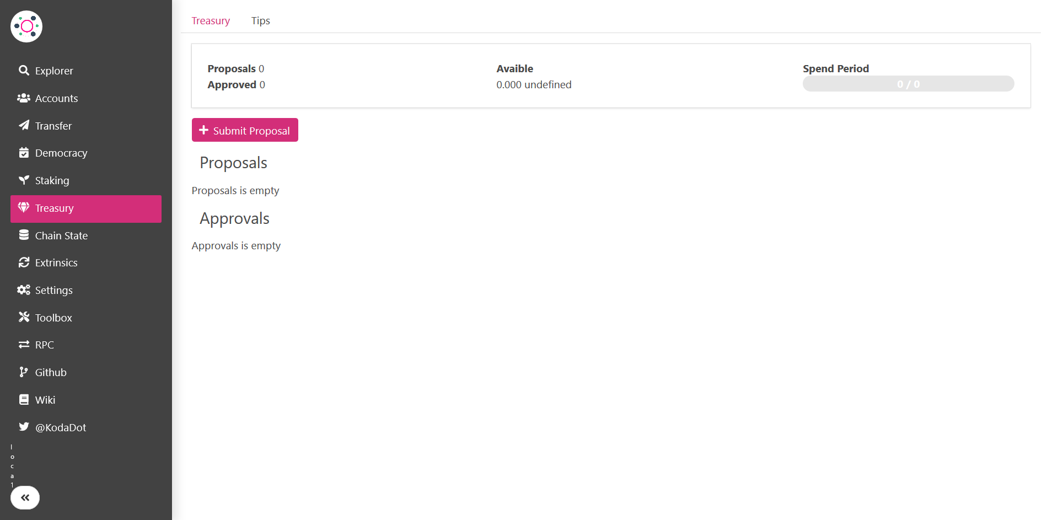Open the Treasury tab
The height and width of the screenshot is (520, 1047).
[211, 20]
